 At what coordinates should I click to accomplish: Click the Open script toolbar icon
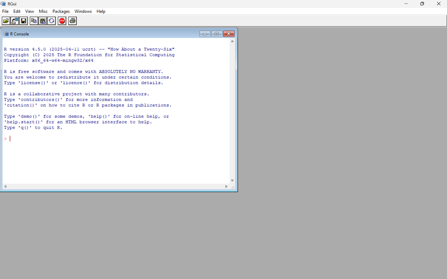[6, 21]
